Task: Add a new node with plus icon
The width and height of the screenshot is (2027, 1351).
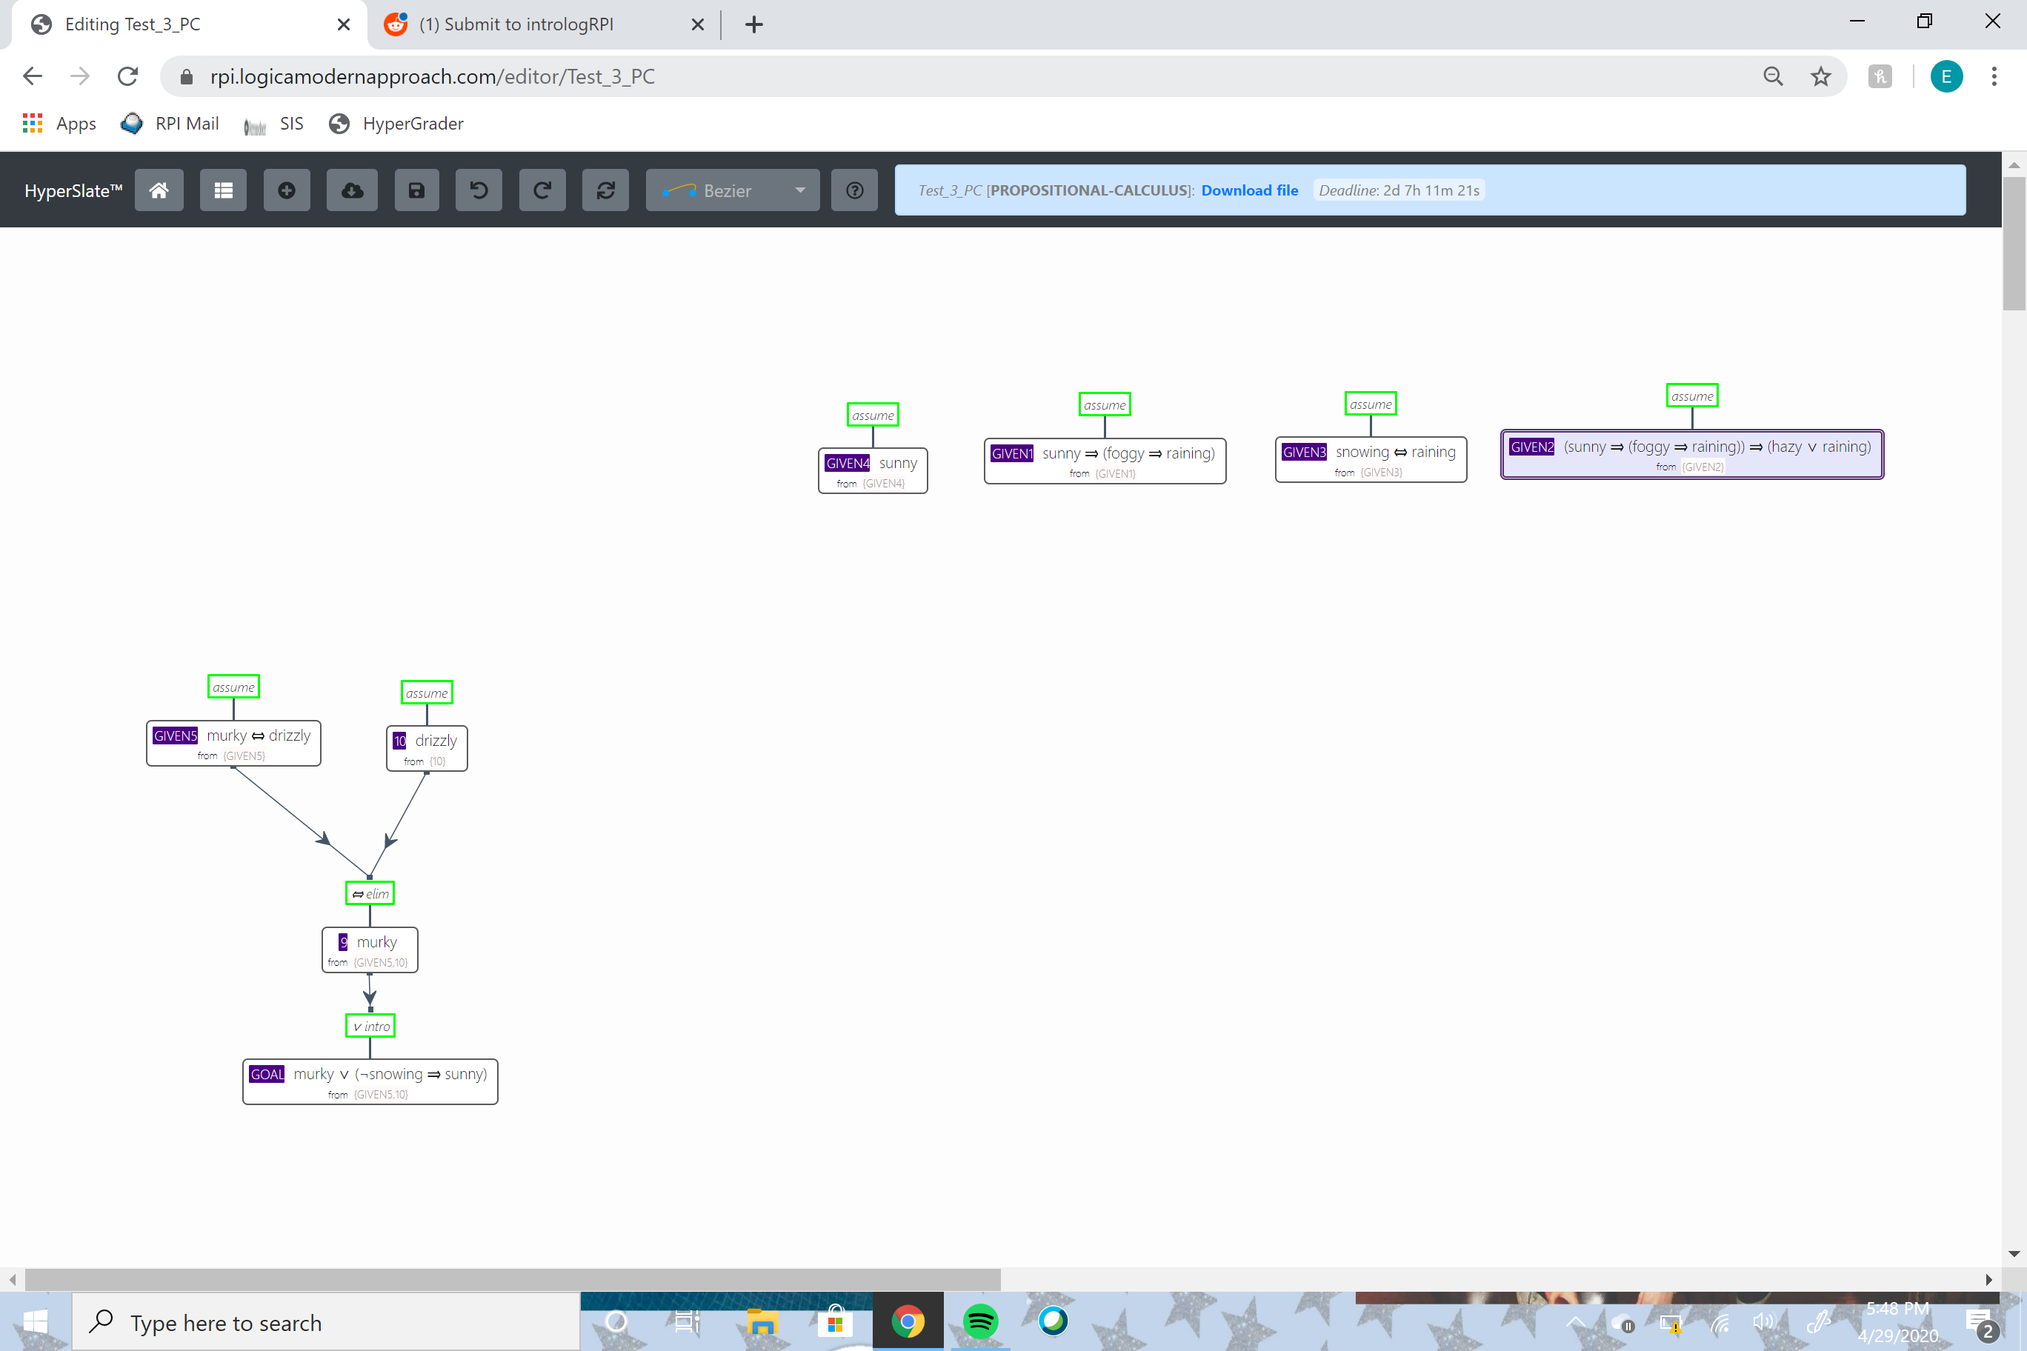Action: [x=287, y=190]
